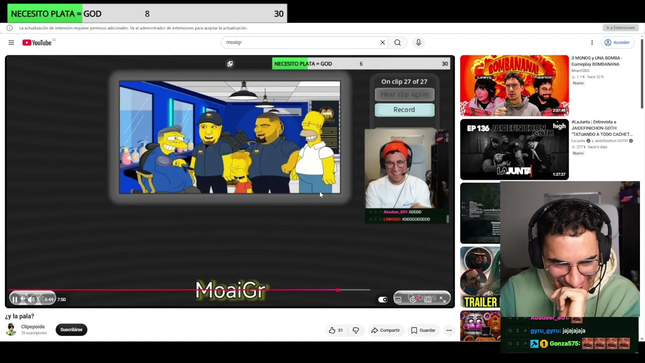Screen dimensions: 645x363
Task: Open the LaJunta EP 136 thumbnail
Action: tap(514, 150)
